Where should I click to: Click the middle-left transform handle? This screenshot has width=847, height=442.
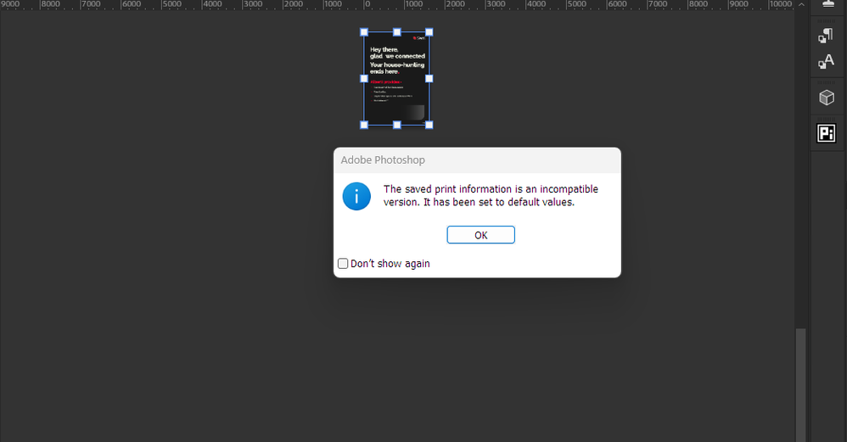click(x=364, y=79)
